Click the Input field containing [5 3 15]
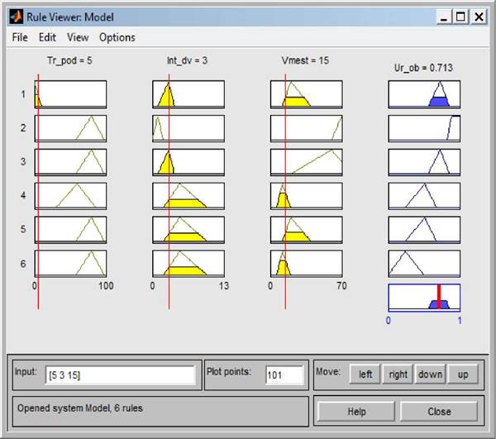This screenshot has width=496, height=439. point(120,375)
